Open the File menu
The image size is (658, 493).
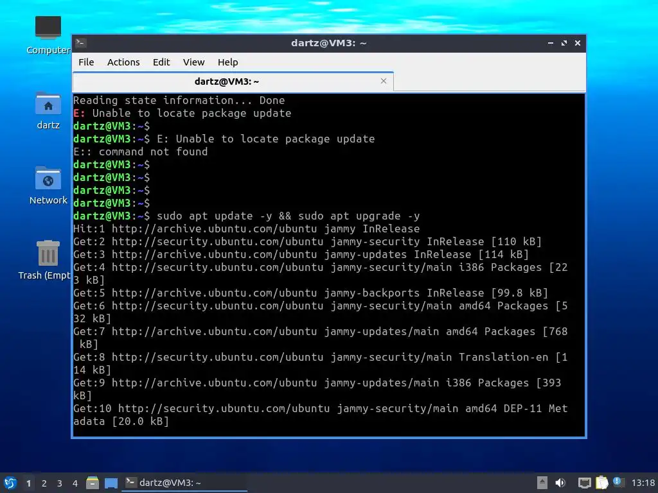86,62
